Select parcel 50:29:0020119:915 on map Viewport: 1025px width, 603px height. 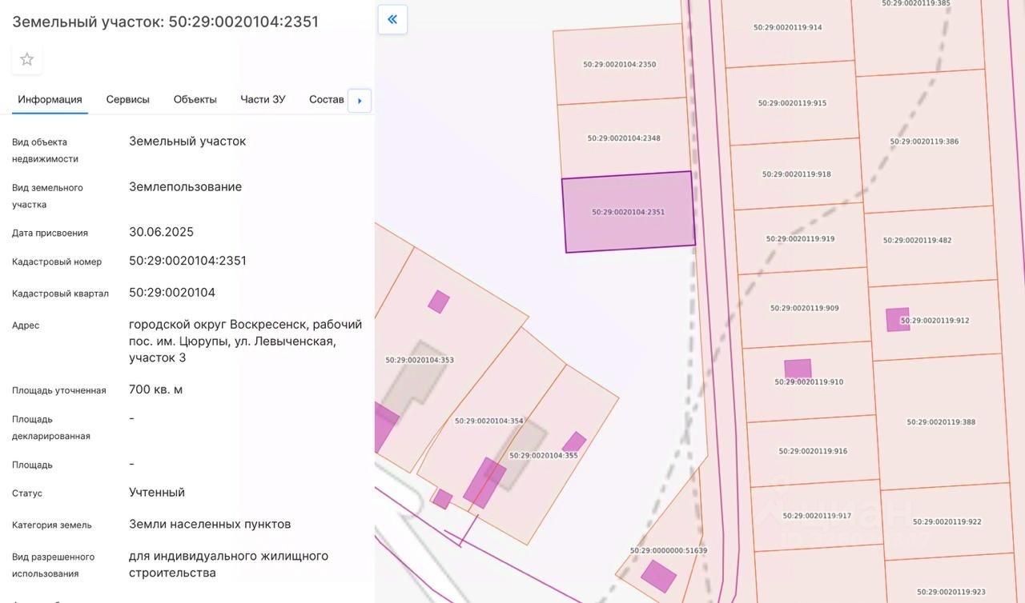[793, 103]
